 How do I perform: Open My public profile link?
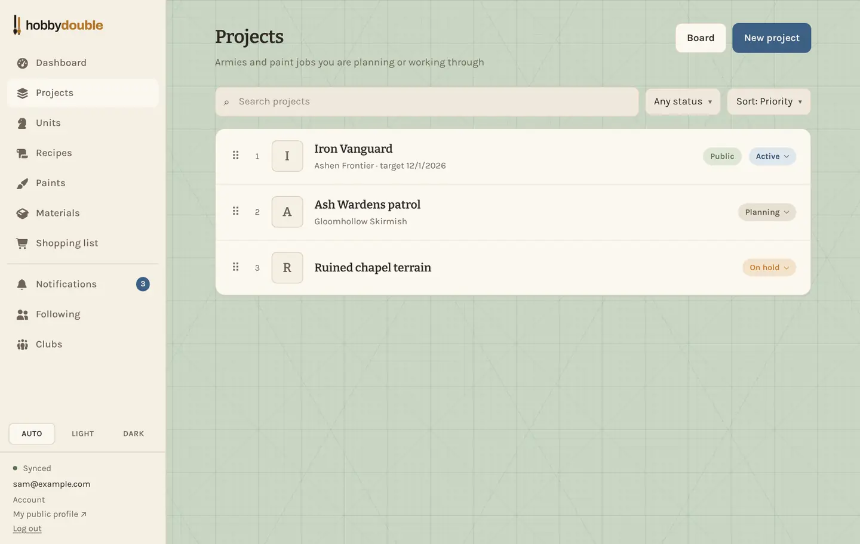pos(50,514)
